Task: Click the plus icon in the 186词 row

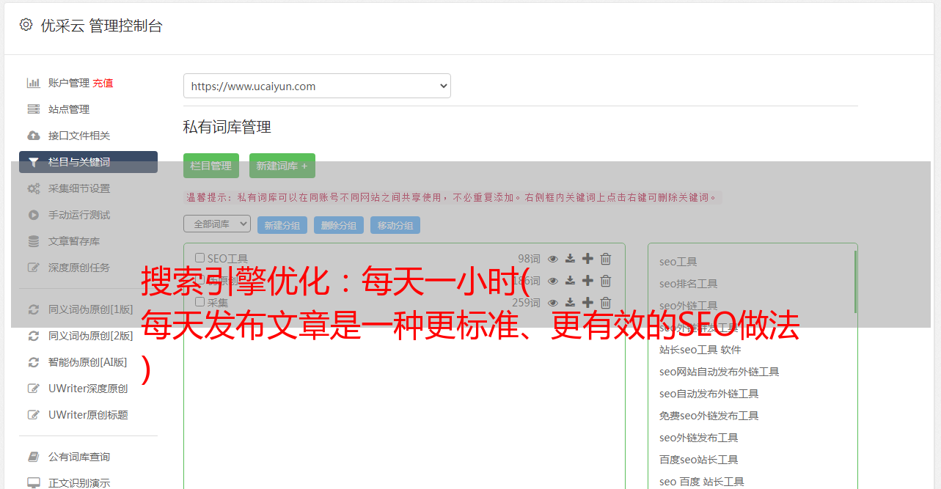Action: pyautogui.click(x=587, y=280)
